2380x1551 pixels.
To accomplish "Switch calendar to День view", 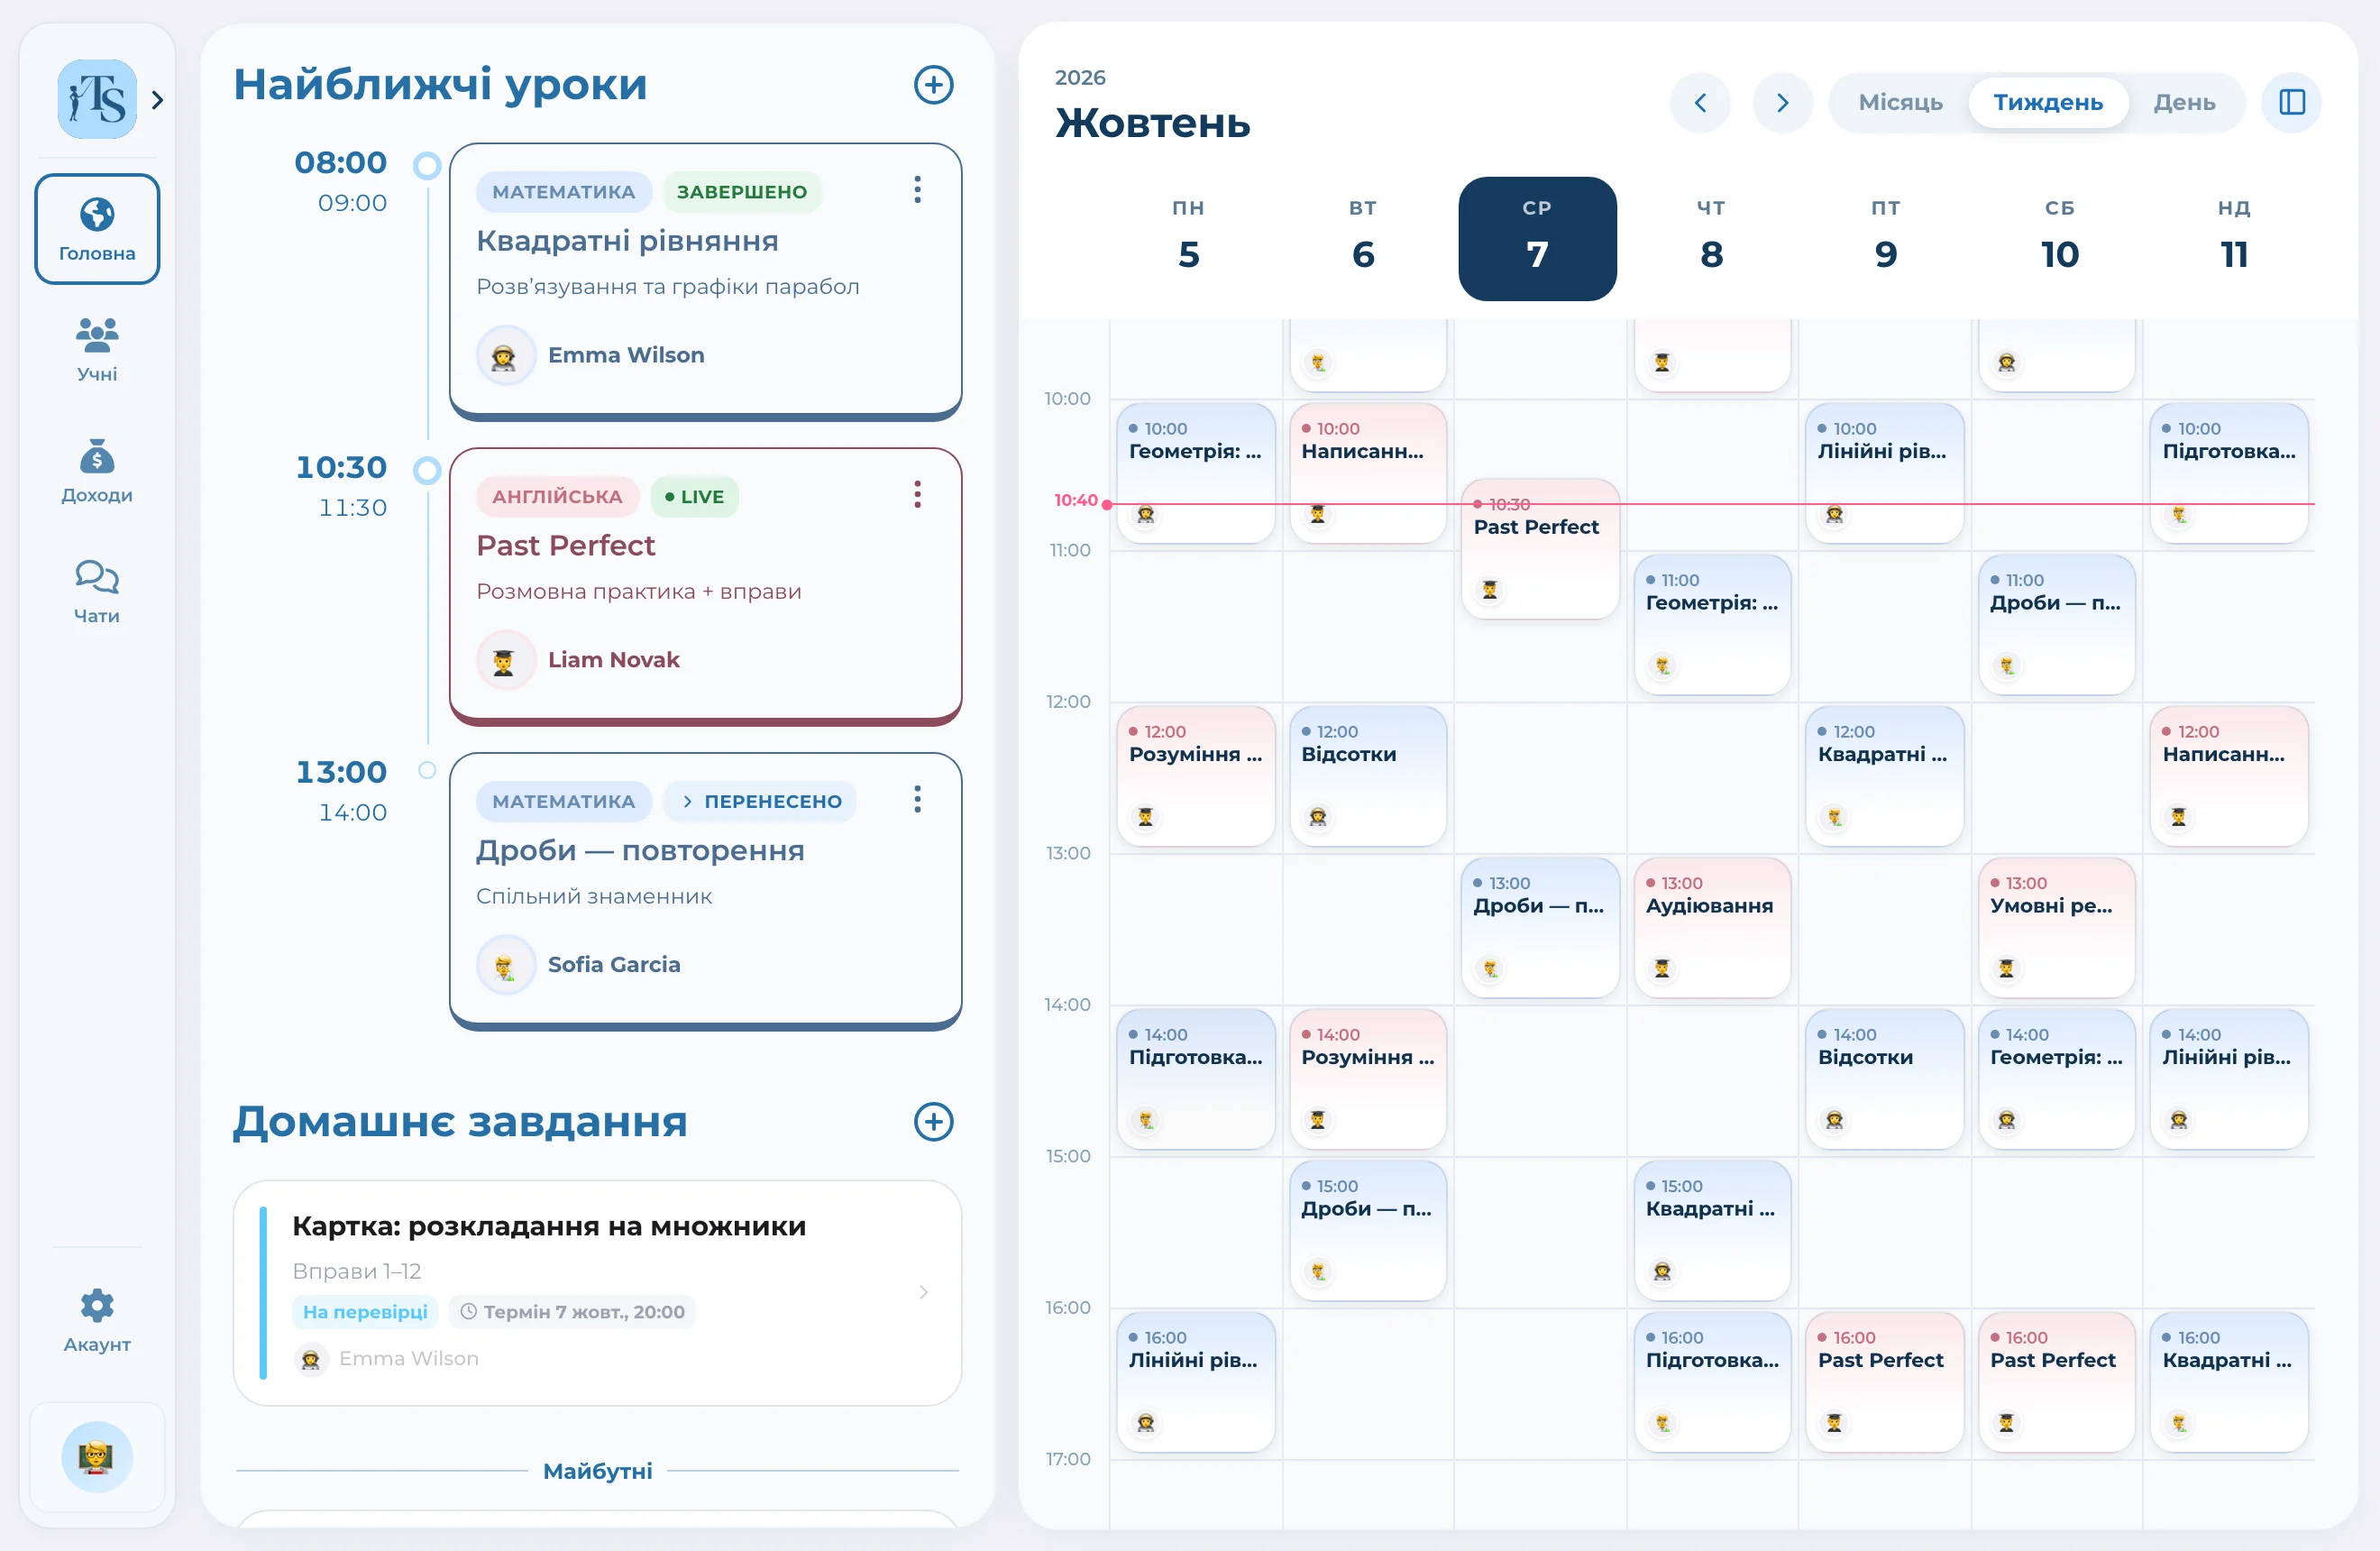I will [x=2184, y=102].
